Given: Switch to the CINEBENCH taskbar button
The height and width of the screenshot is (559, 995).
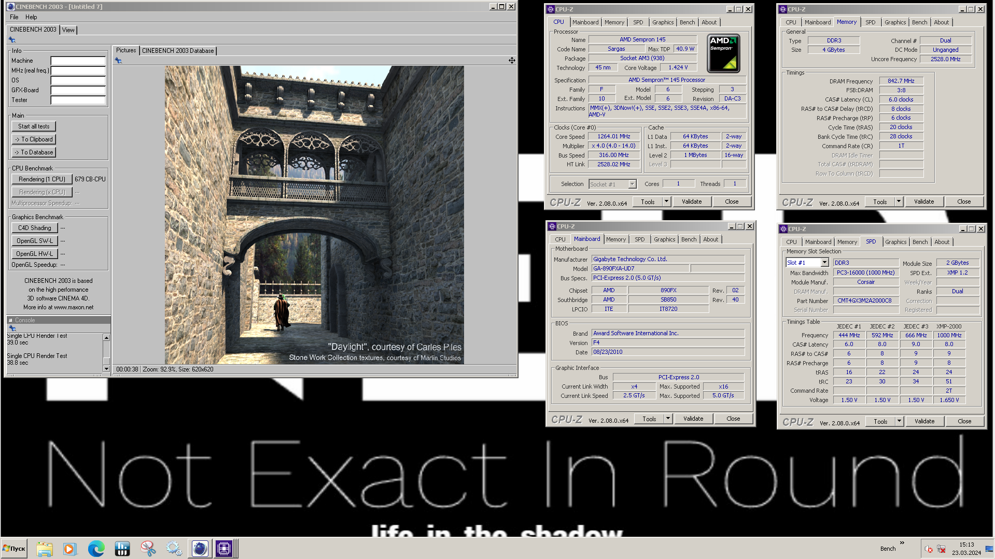Looking at the screenshot, I should [200, 549].
